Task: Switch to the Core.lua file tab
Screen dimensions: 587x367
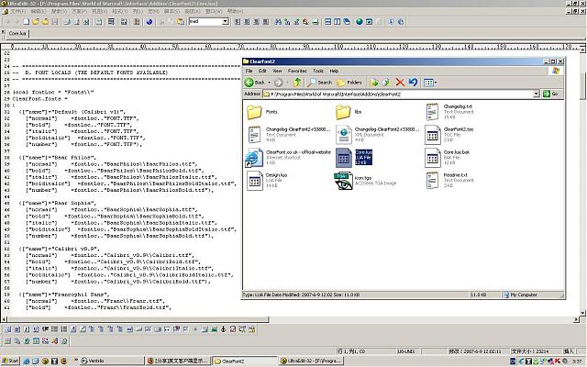Action: [17, 33]
